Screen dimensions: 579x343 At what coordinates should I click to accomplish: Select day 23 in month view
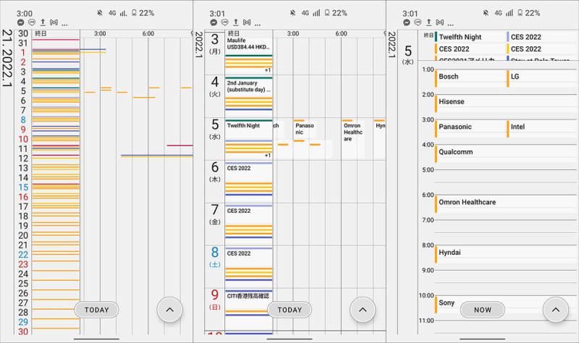(x=23, y=264)
